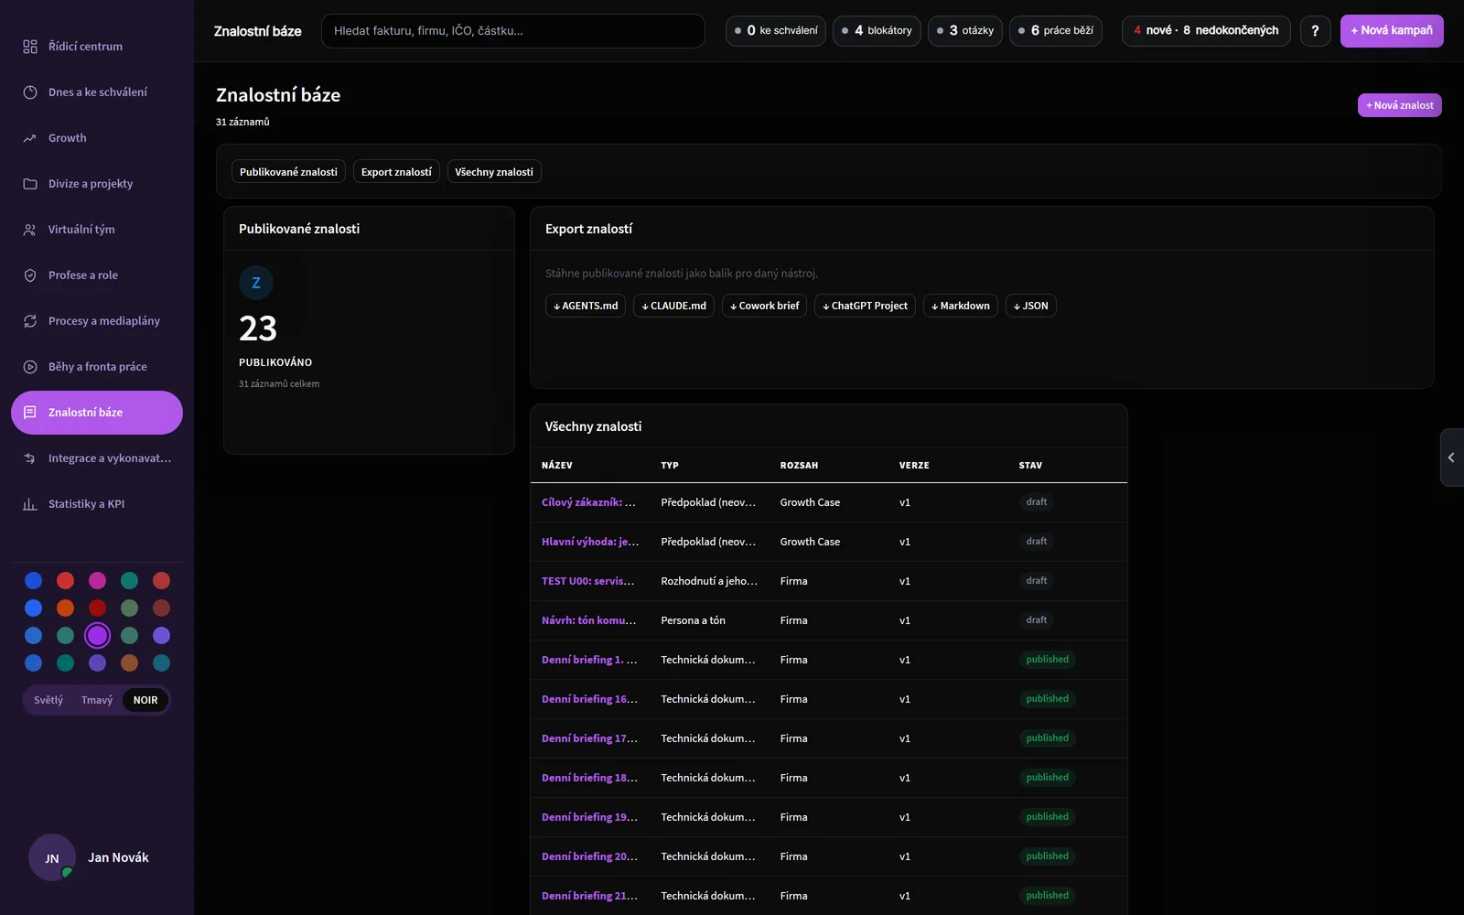Download the Cowork brief export
This screenshot has height=915, width=1464.
click(x=764, y=306)
